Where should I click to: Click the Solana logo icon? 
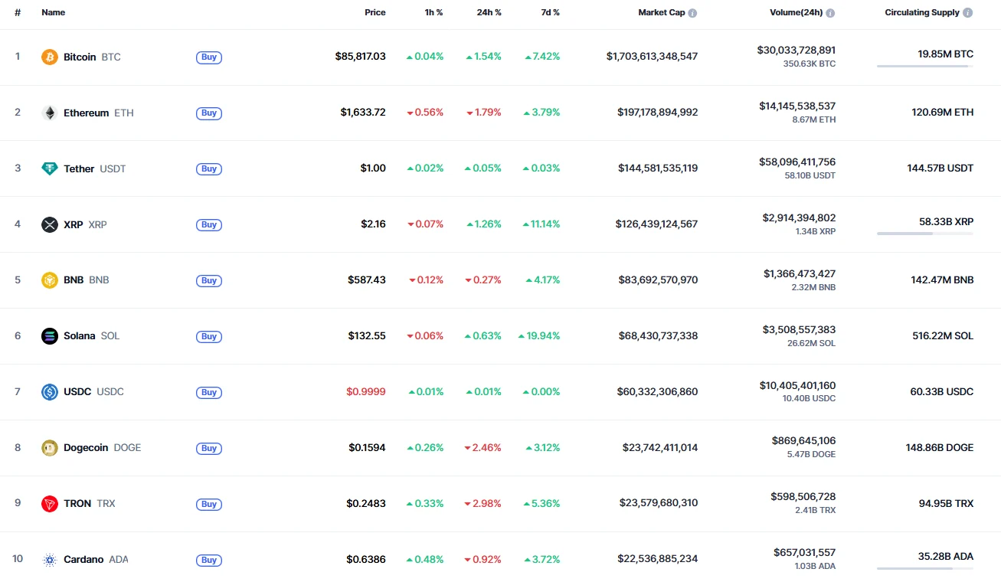[50, 336]
